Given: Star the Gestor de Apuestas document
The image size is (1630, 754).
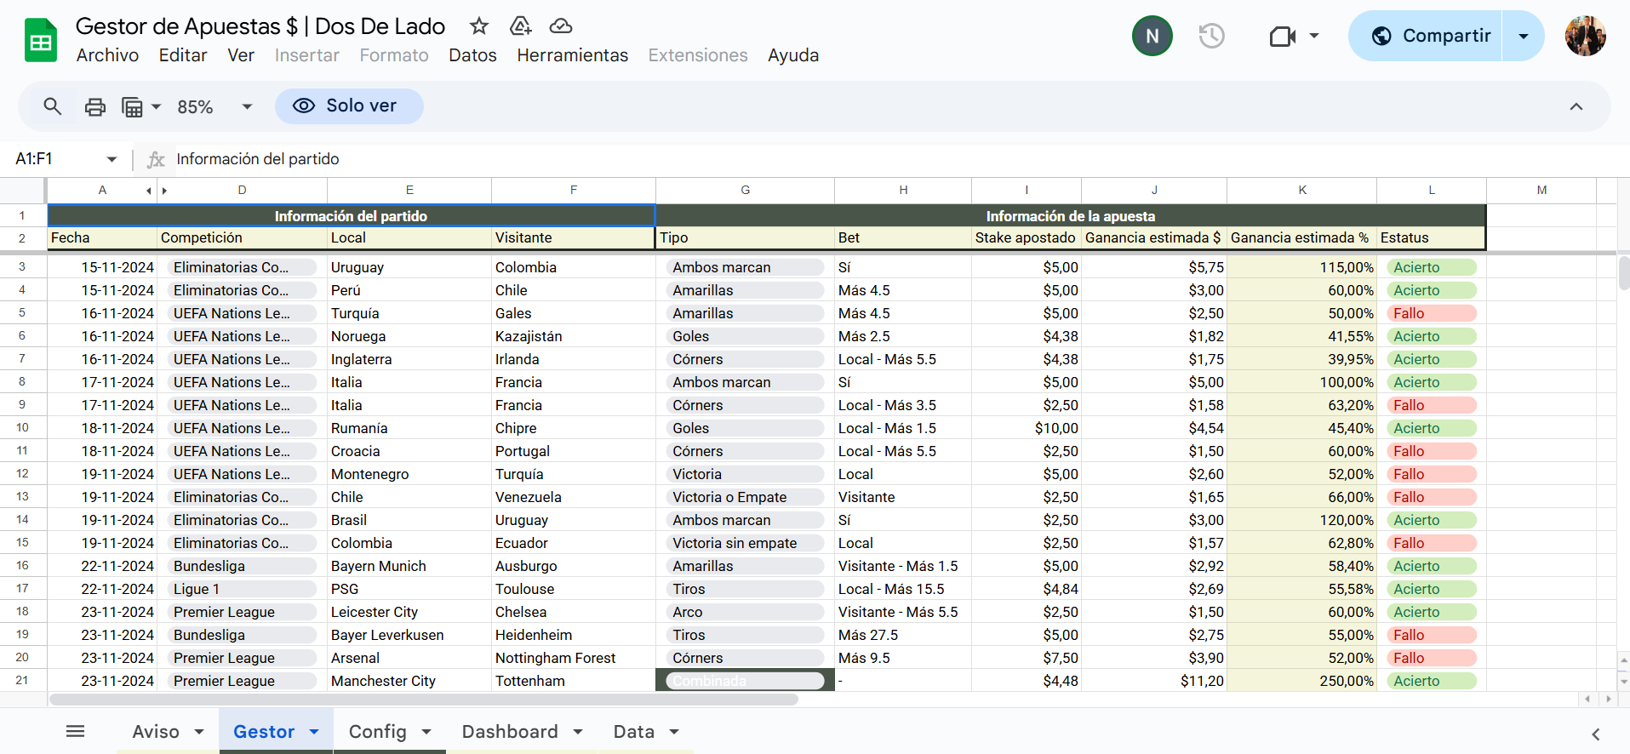Looking at the screenshot, I should point(479,26).
